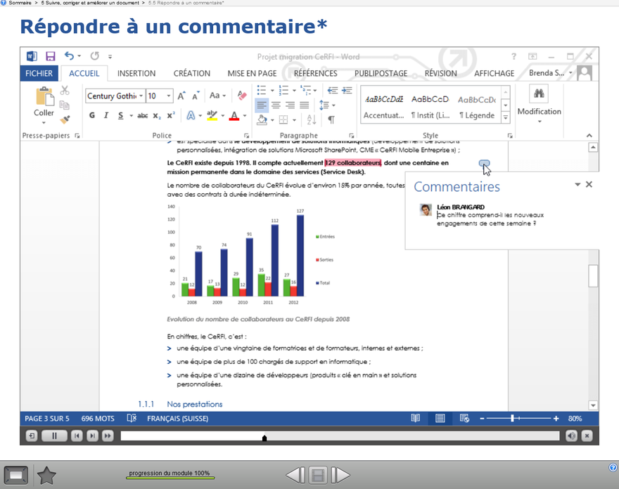Viewport: 619px width, 489px height.
Task: Open the INSERTION ribbon tab
Action: click(x=136, y=73)
